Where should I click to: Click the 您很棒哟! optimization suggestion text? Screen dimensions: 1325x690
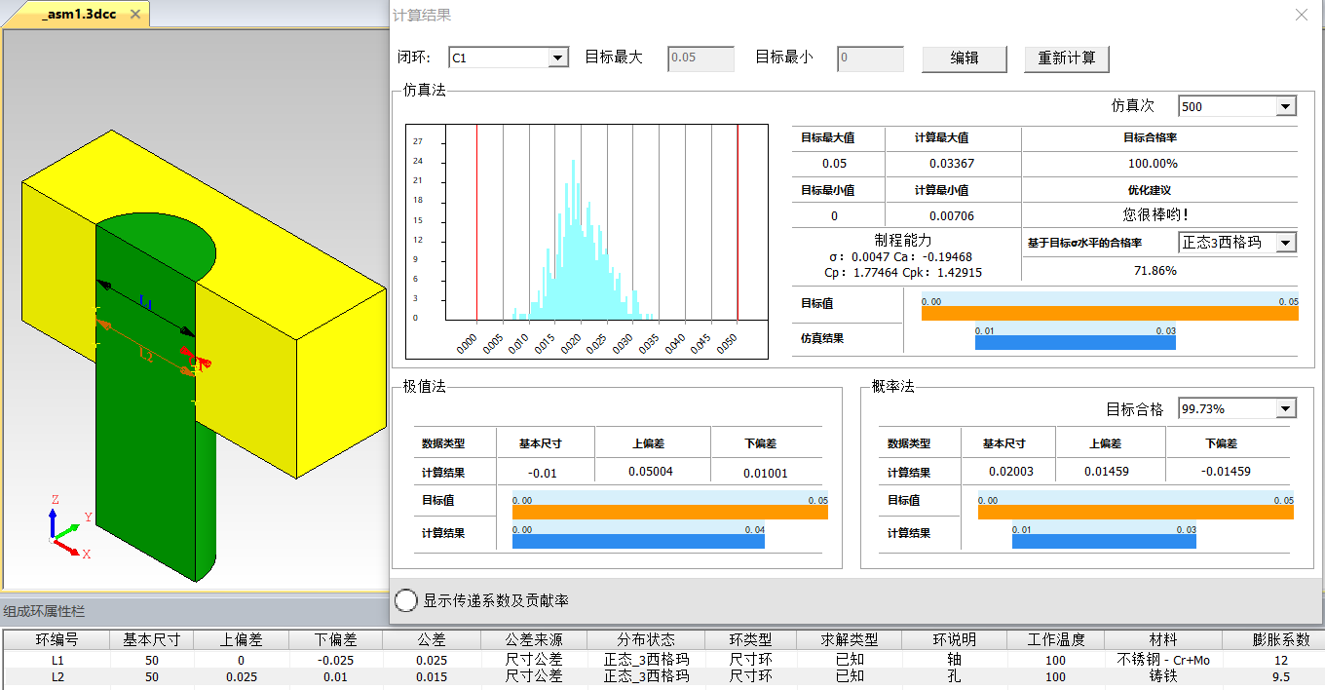pos(1156,214)
